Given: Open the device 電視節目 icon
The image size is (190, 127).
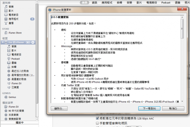Looking at the screenshot, I should (x=9, y=54).
